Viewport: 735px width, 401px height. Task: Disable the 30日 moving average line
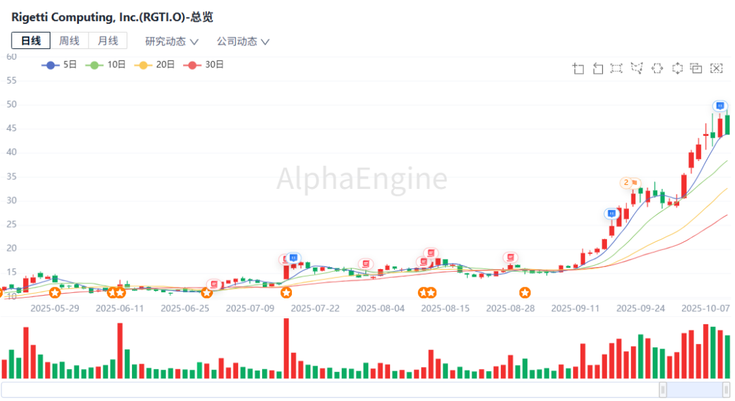[x=205, y=65]
